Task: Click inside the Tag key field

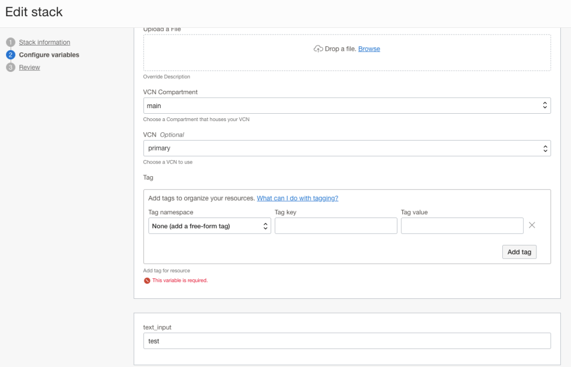Action: coord(335,225)
